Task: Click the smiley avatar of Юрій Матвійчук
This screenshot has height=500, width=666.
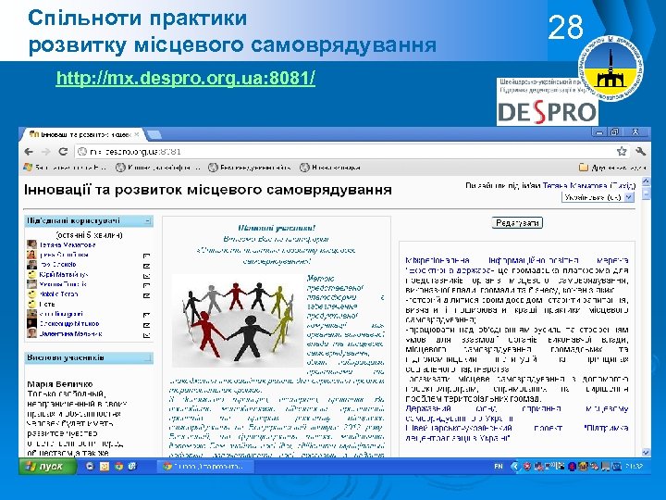Action: click(31, 274)
